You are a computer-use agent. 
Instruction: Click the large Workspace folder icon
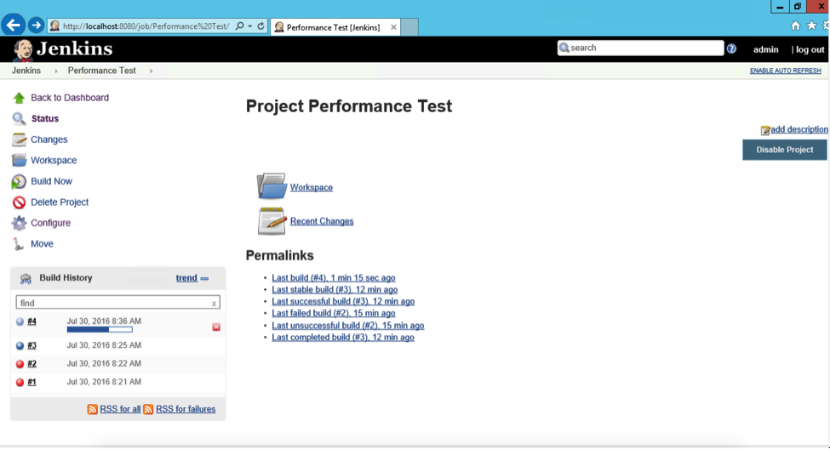[x=272, y=186]
